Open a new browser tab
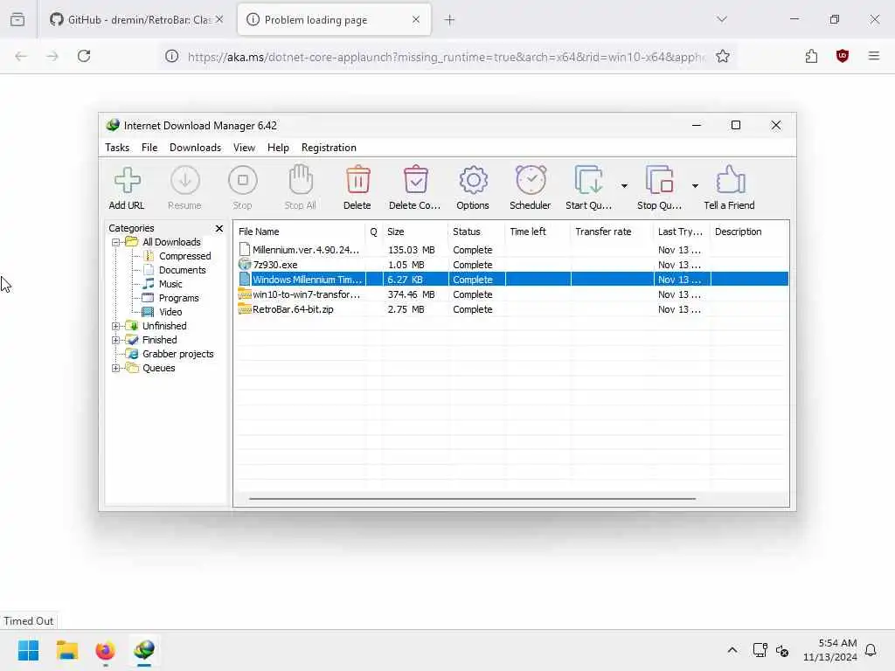This screenshot has height=671, width=895. 450,20
